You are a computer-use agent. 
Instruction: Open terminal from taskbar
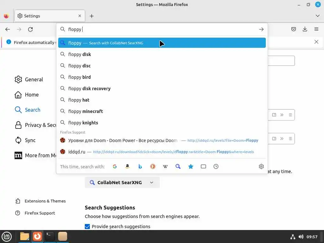pyautogui.click(x=50, y=237)
